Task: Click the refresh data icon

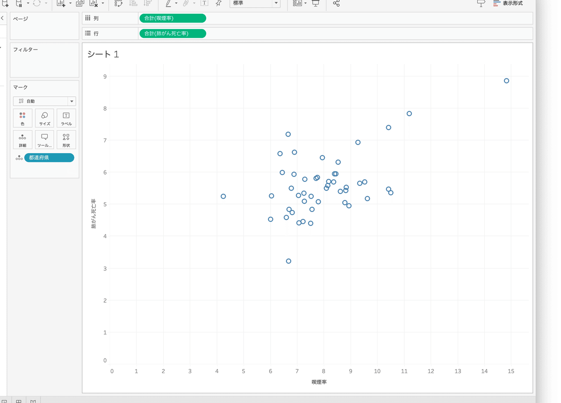Action: [37, 3]
